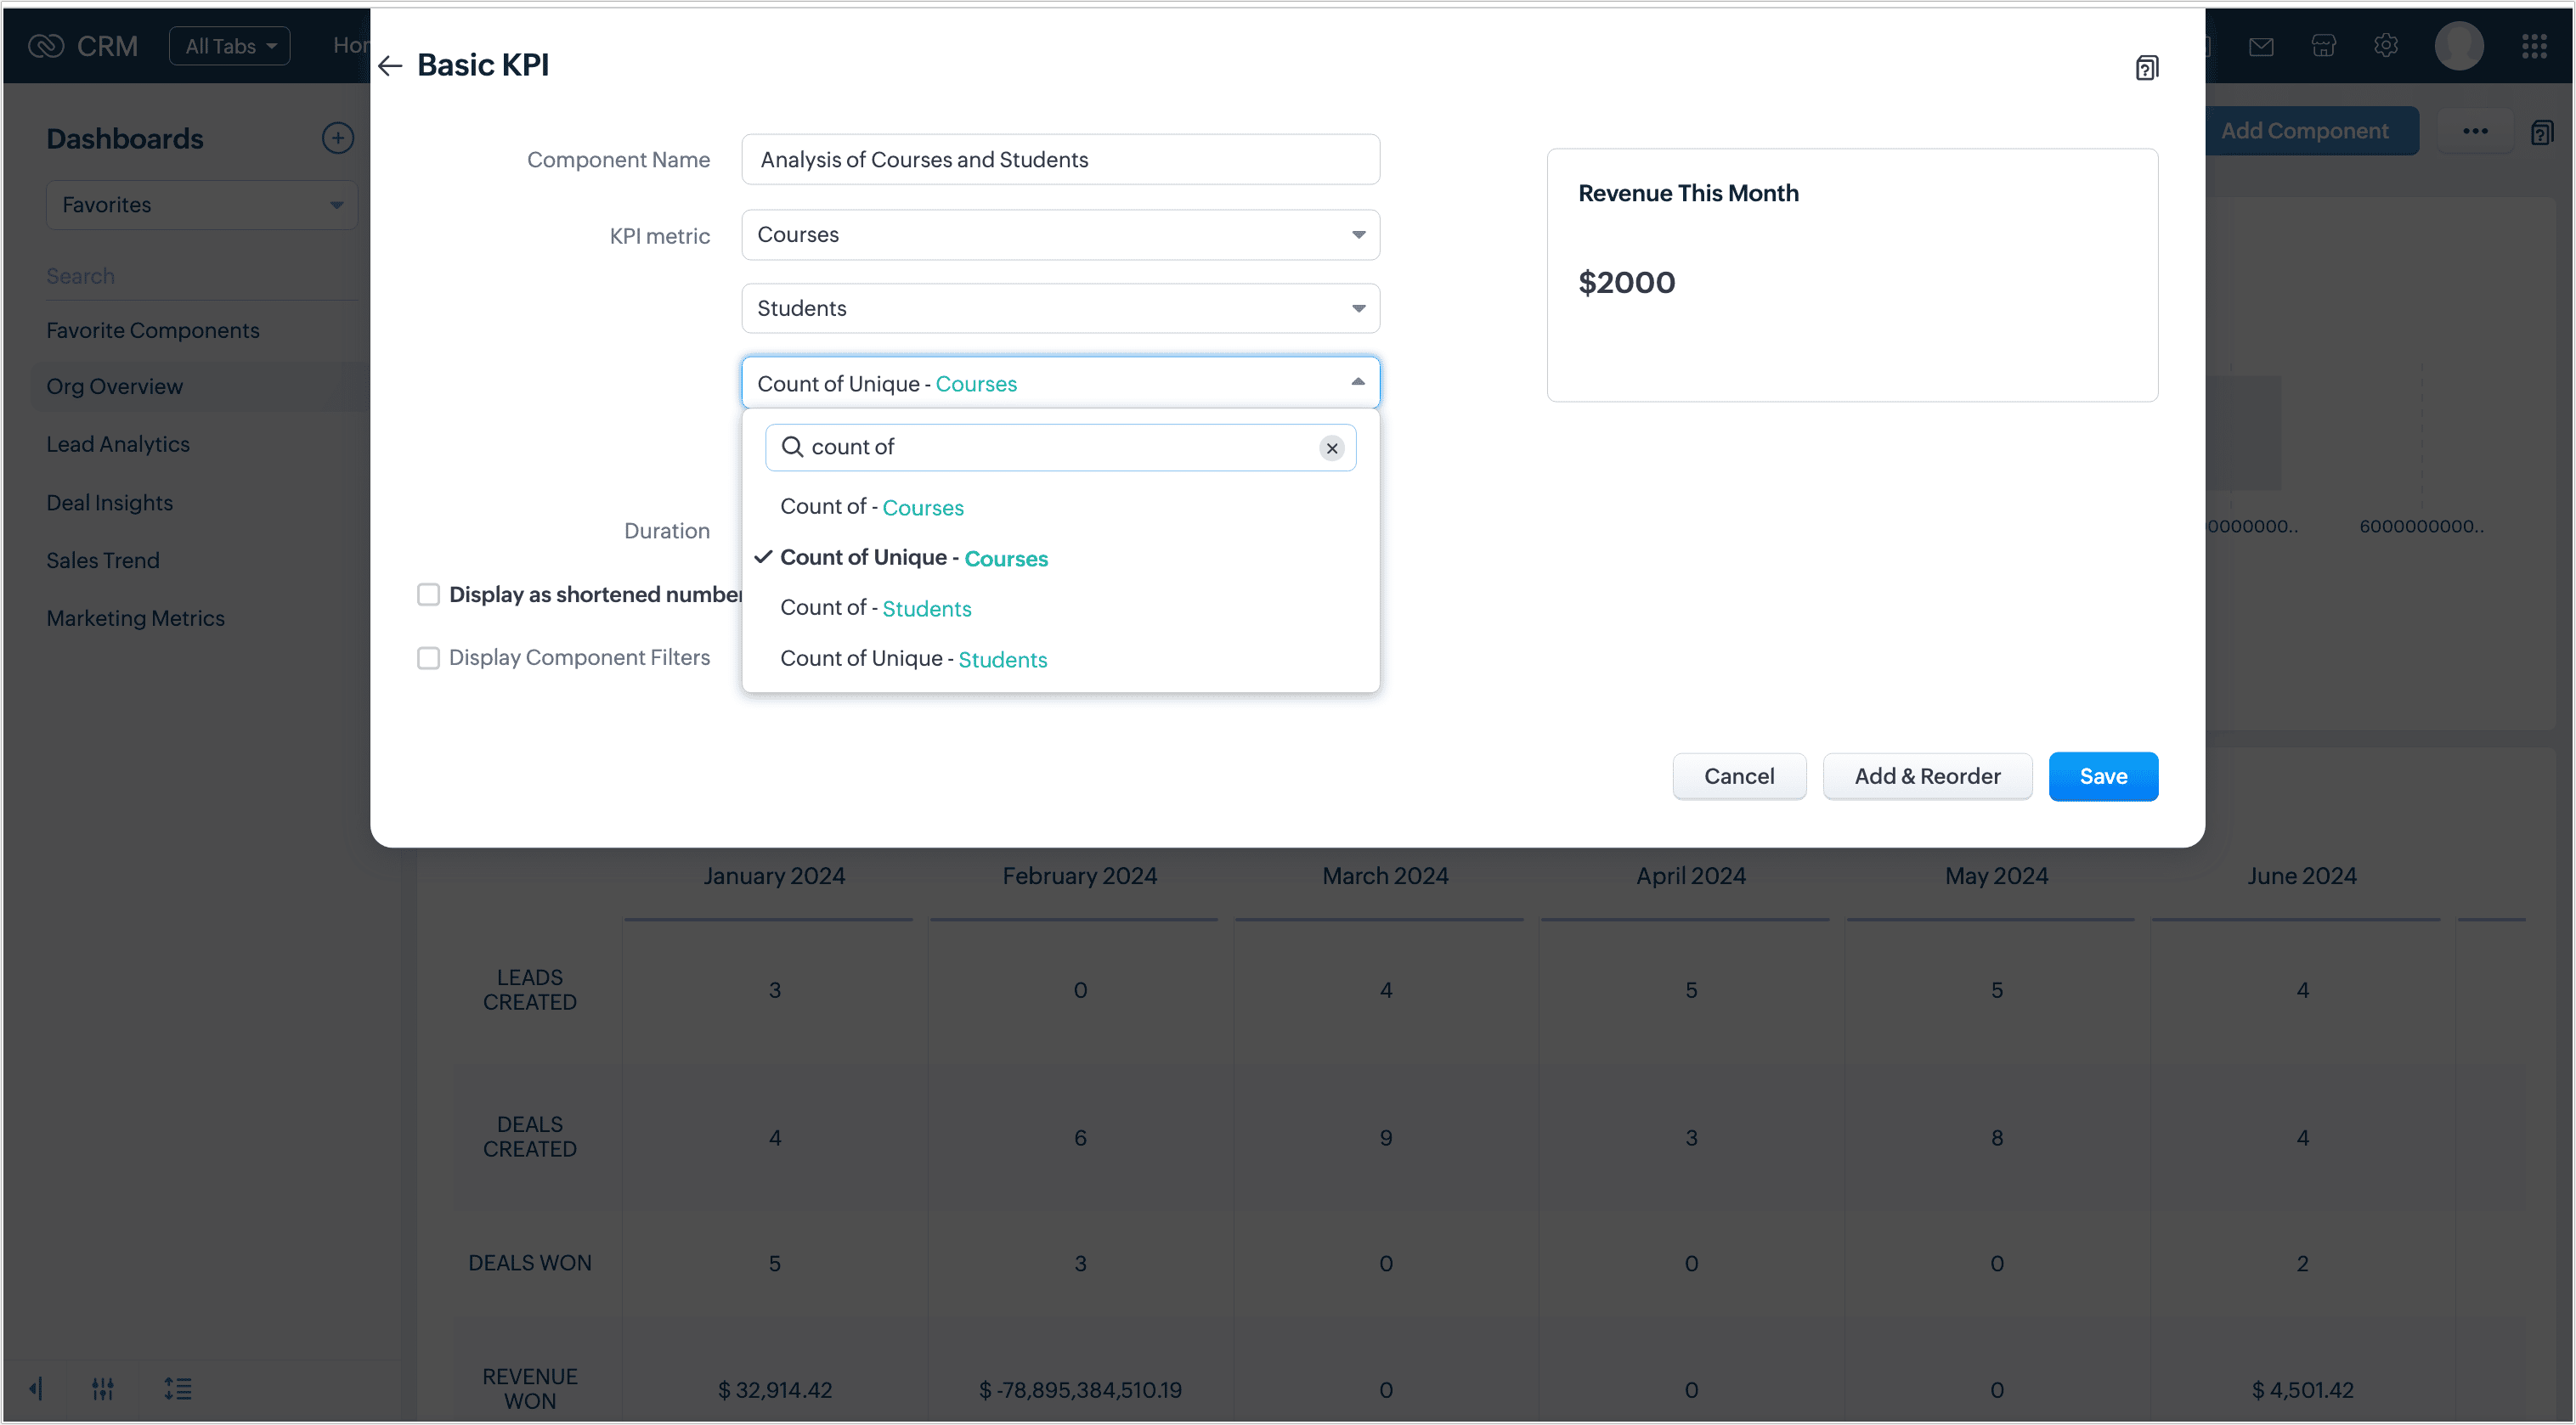The width and height of the screenshot is (2576, 1425).
Task: Click the Component Name text field
Action: [x=1060, y=160]
